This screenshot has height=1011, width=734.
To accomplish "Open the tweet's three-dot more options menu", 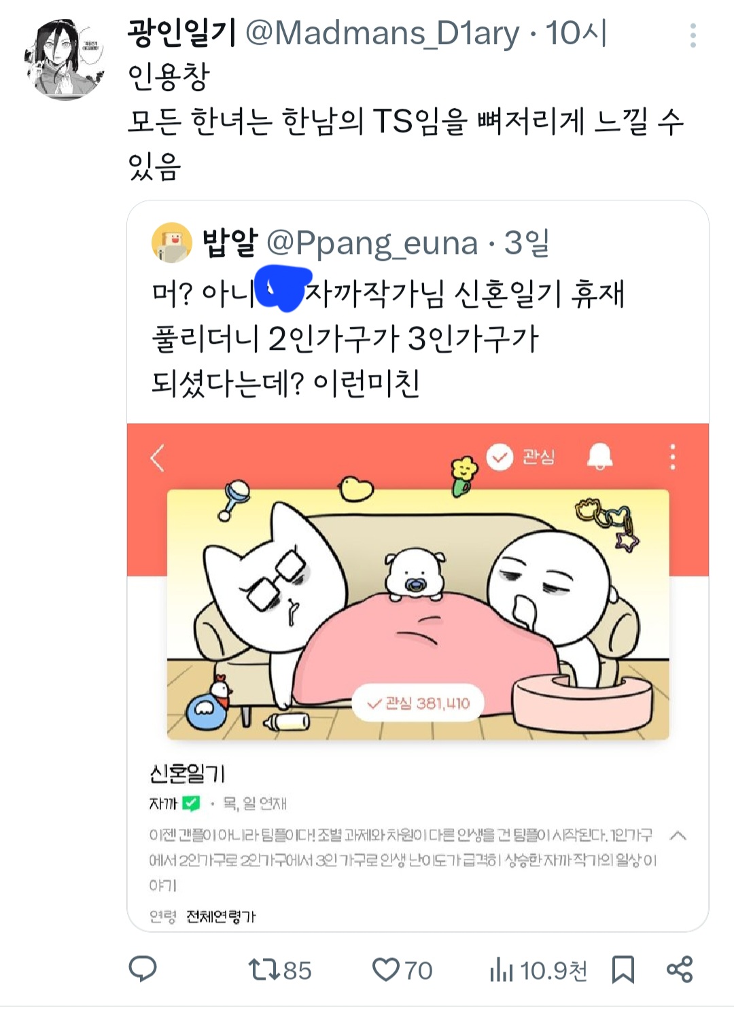I will (693, 35).
